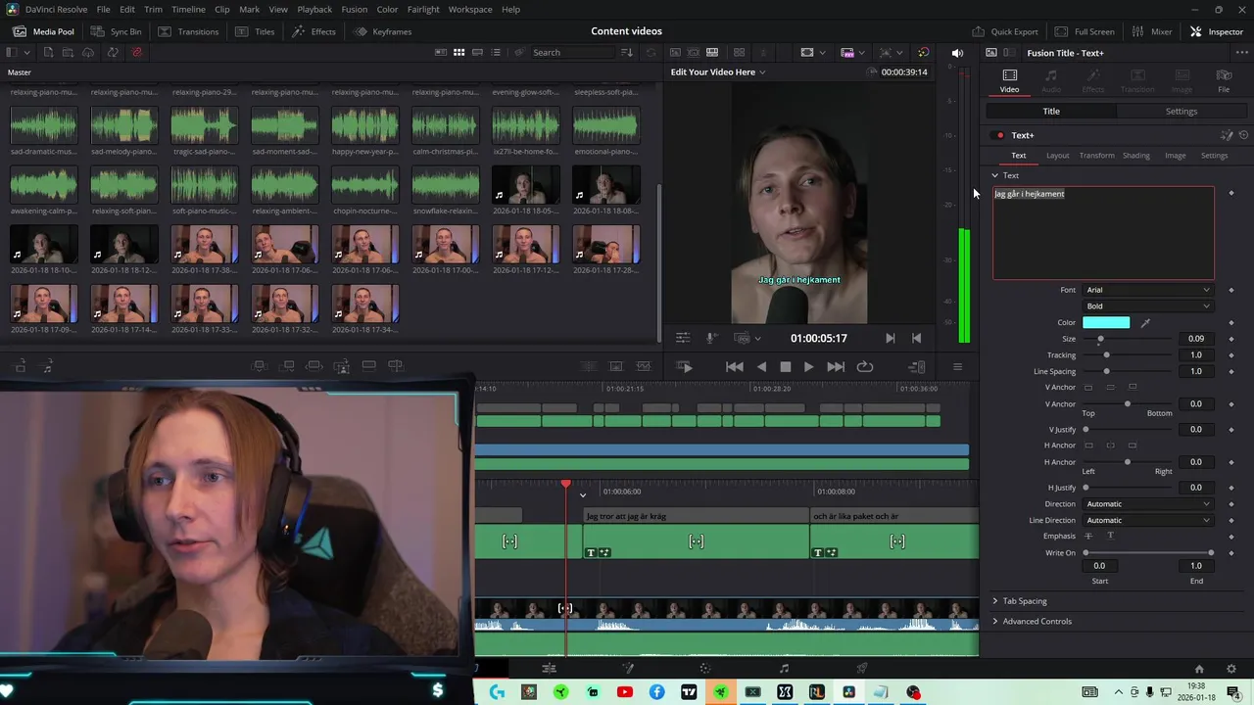Click the subtitle text input field
The height and width of the screenshot is (705, 1254).
pos(1103,233)
